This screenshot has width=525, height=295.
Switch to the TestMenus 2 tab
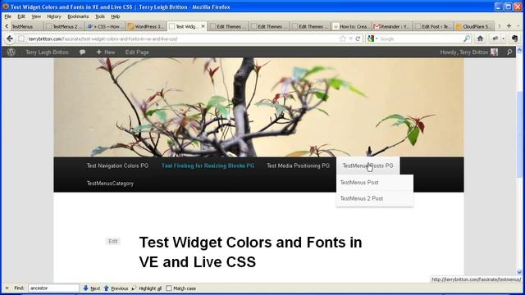tap(64, 26)
